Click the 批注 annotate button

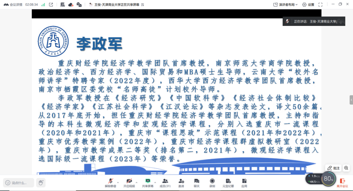click(x=334, y=168)
